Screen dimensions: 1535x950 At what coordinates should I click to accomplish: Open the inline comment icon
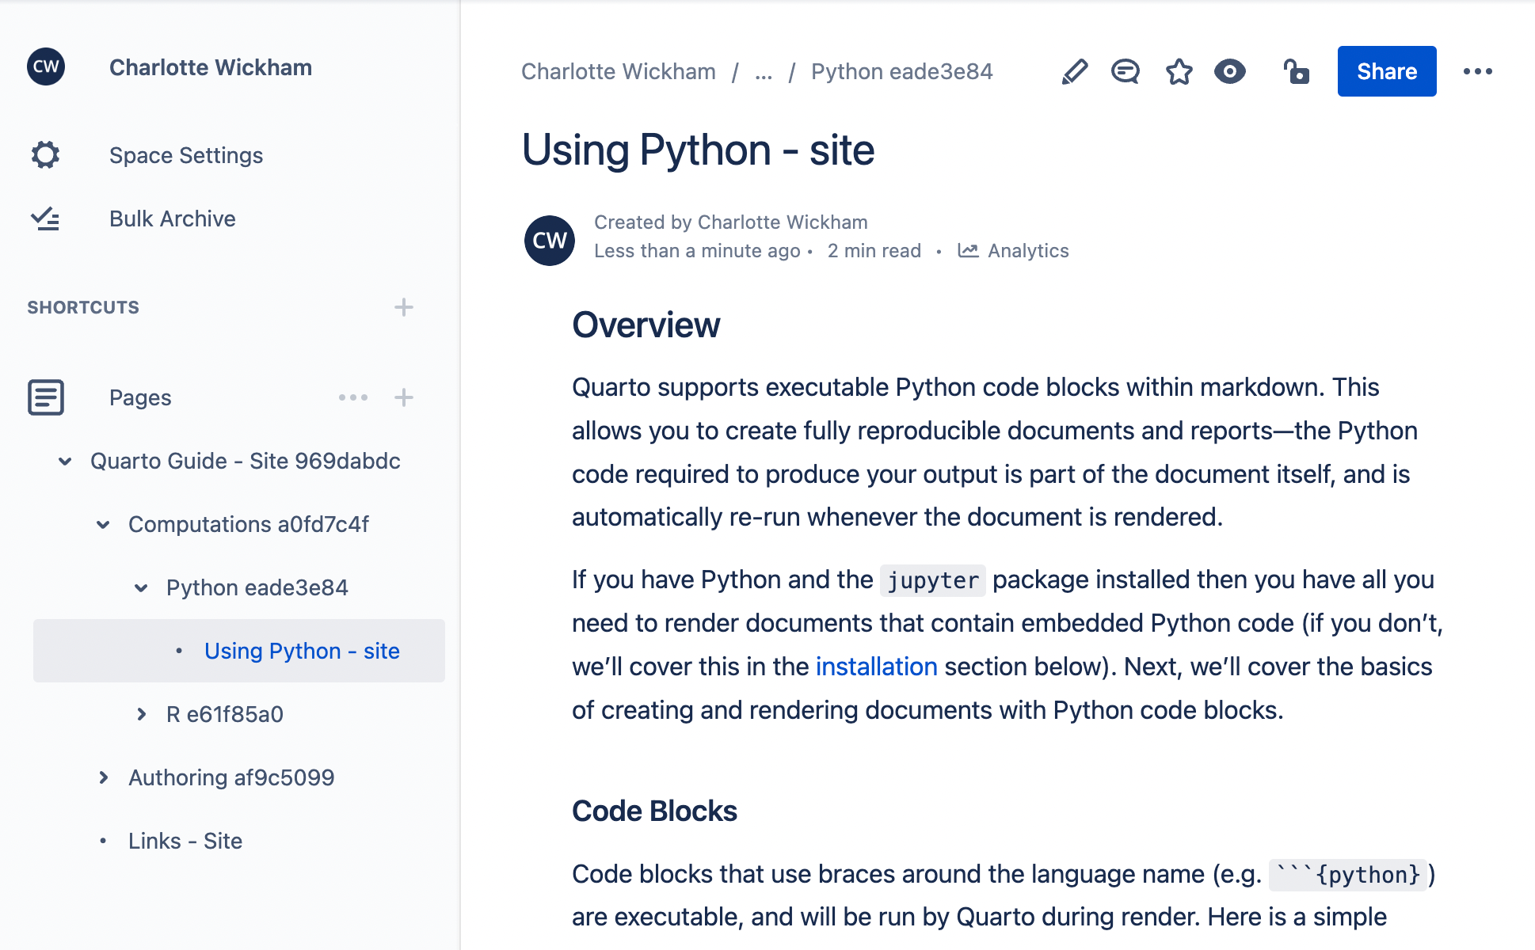1125,71
